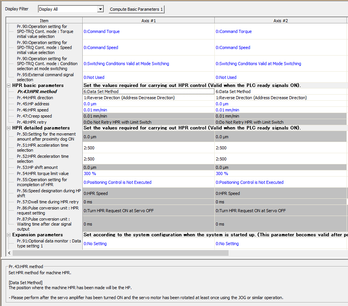Collapse the Expansion parameters group
The width and height of the screenshot is (348, 306).
pos(9,235)
